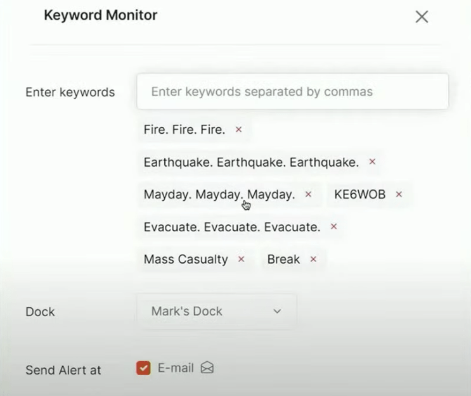Click the Evacuate keyword chip text
The width and height of the screenshot is (471, 396).
pos(232,227)
